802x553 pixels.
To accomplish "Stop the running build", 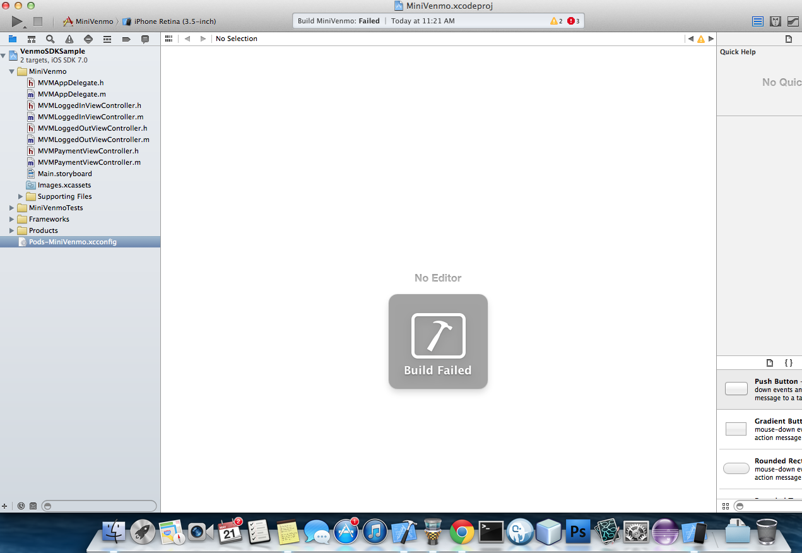I will click(38, 21).
